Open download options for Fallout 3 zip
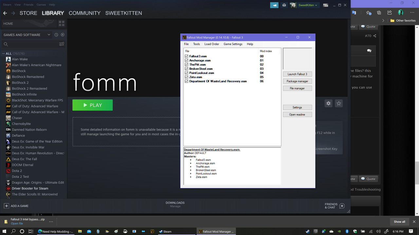Image resolution: width=419 pixels, height=235 pixels. (51, 221)
